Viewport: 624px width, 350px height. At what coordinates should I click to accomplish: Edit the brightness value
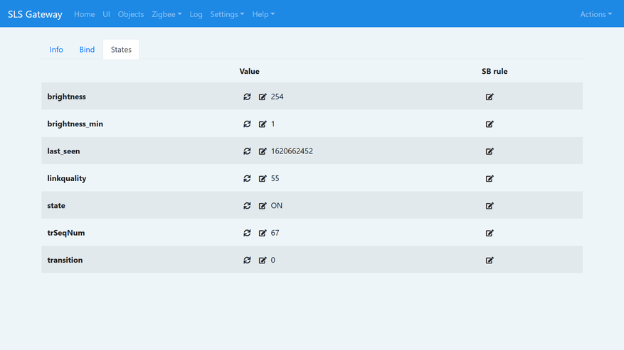point(263,97)
